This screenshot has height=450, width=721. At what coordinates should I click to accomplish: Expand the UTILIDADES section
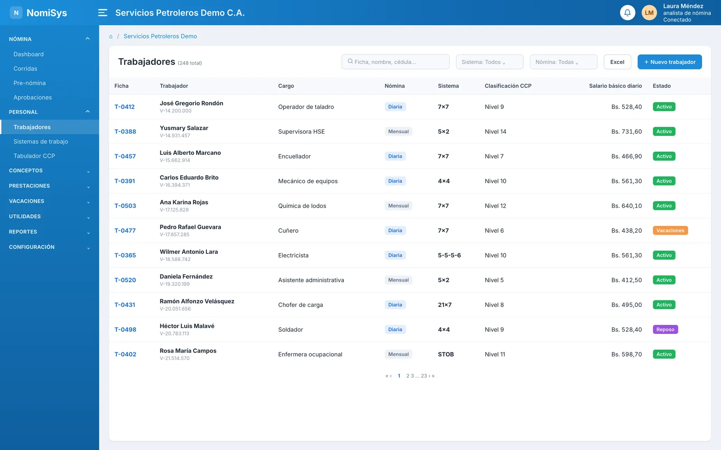tap(50, 216)
